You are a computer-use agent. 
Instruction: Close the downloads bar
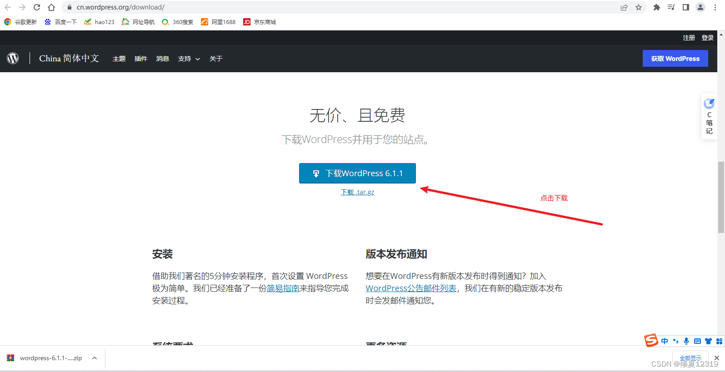coord(717,358)
